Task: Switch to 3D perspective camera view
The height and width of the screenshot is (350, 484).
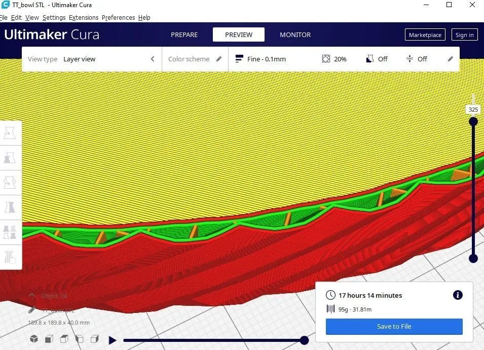Action: pos(34,339)
